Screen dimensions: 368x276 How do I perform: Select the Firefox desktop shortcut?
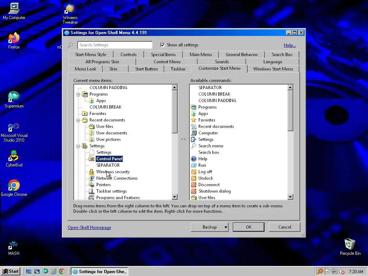[x=14, y=41]
